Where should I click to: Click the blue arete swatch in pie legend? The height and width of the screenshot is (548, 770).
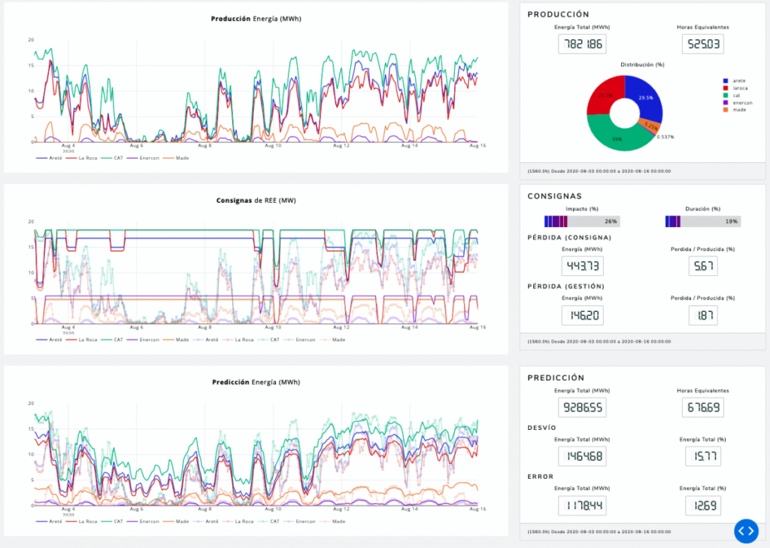(725, 80)
